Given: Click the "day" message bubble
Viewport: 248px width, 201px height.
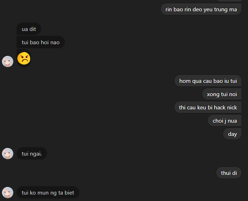Looking at the screenshot, I should pos(232,134).
